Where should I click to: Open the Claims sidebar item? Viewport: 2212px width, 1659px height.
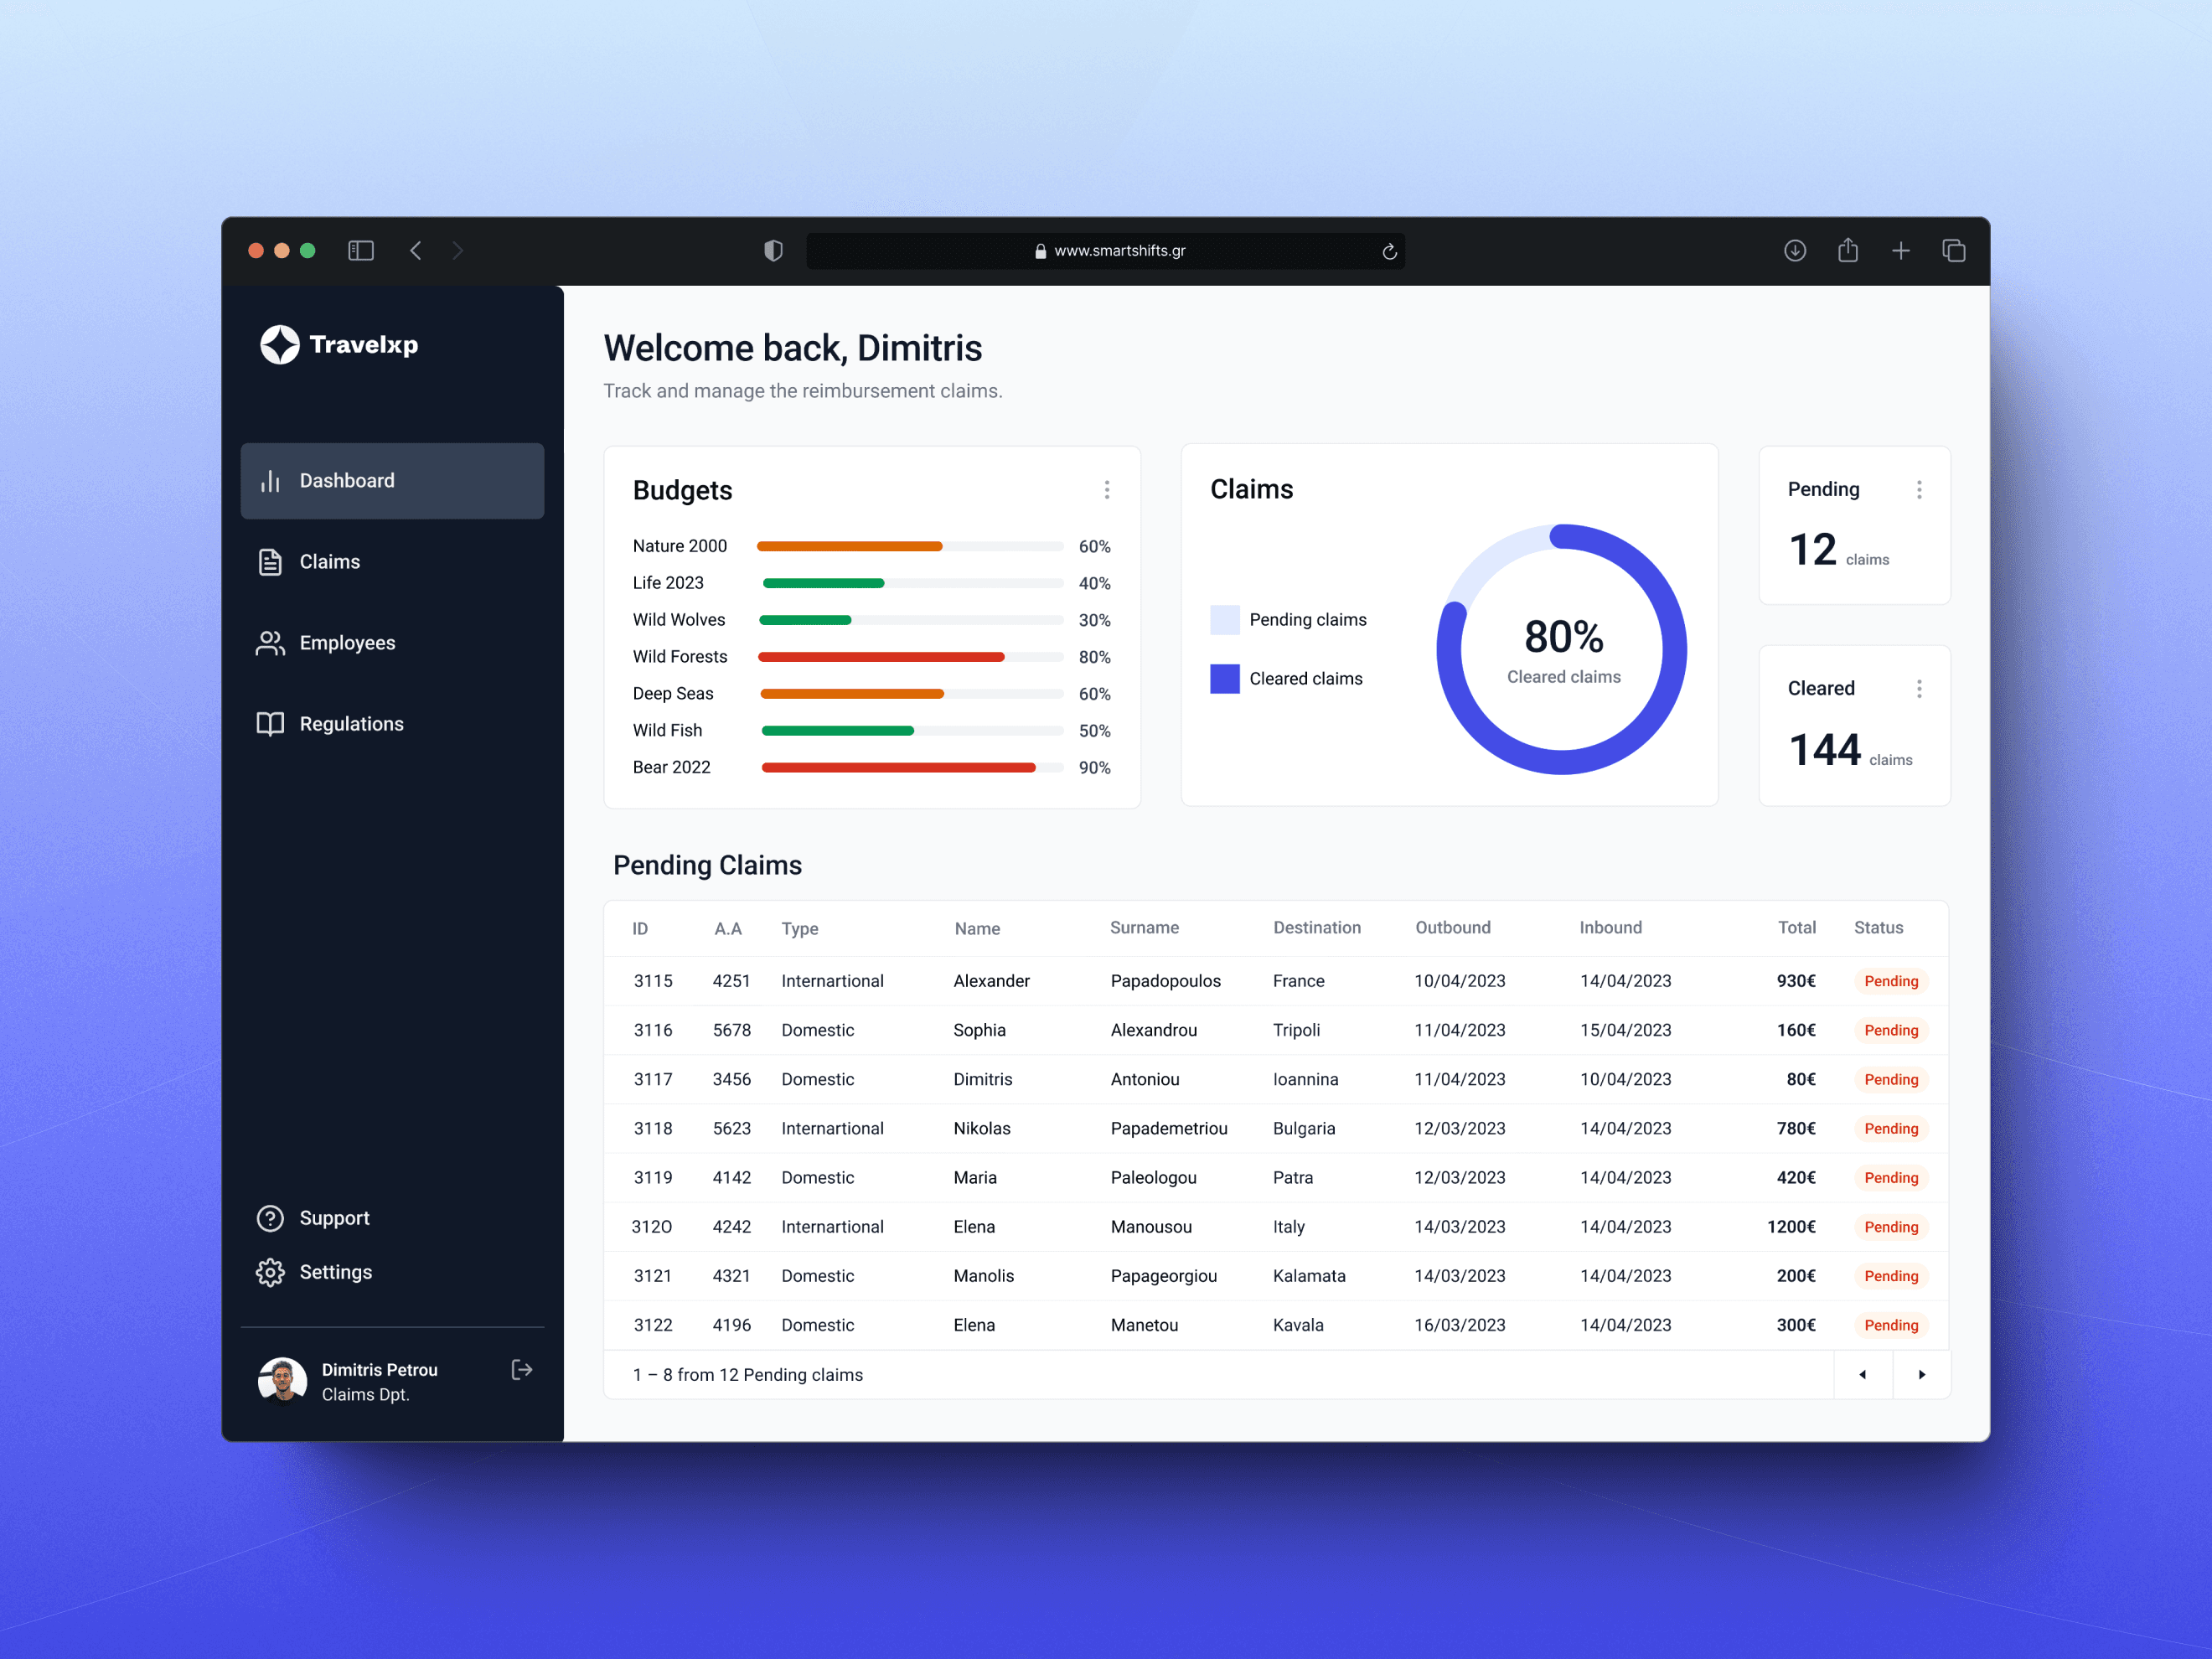[392, 562]
